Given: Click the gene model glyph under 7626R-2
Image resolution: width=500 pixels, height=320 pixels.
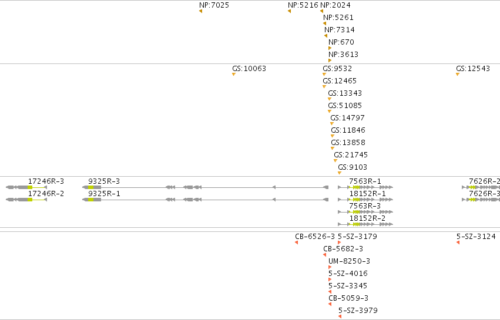Looking at the screenshot, I should [x=481, y=187].
